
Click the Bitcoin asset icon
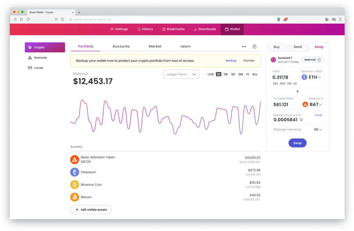click(75, 197)
